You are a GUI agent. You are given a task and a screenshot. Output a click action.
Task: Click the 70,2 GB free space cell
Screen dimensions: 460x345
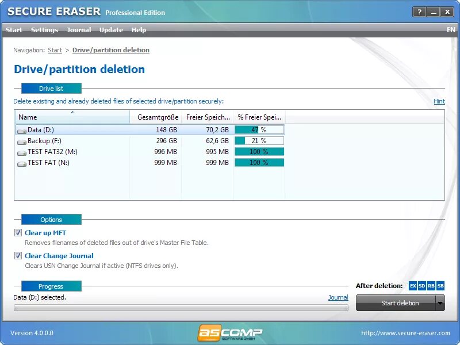pyautogui.click(x=217, y=130)
